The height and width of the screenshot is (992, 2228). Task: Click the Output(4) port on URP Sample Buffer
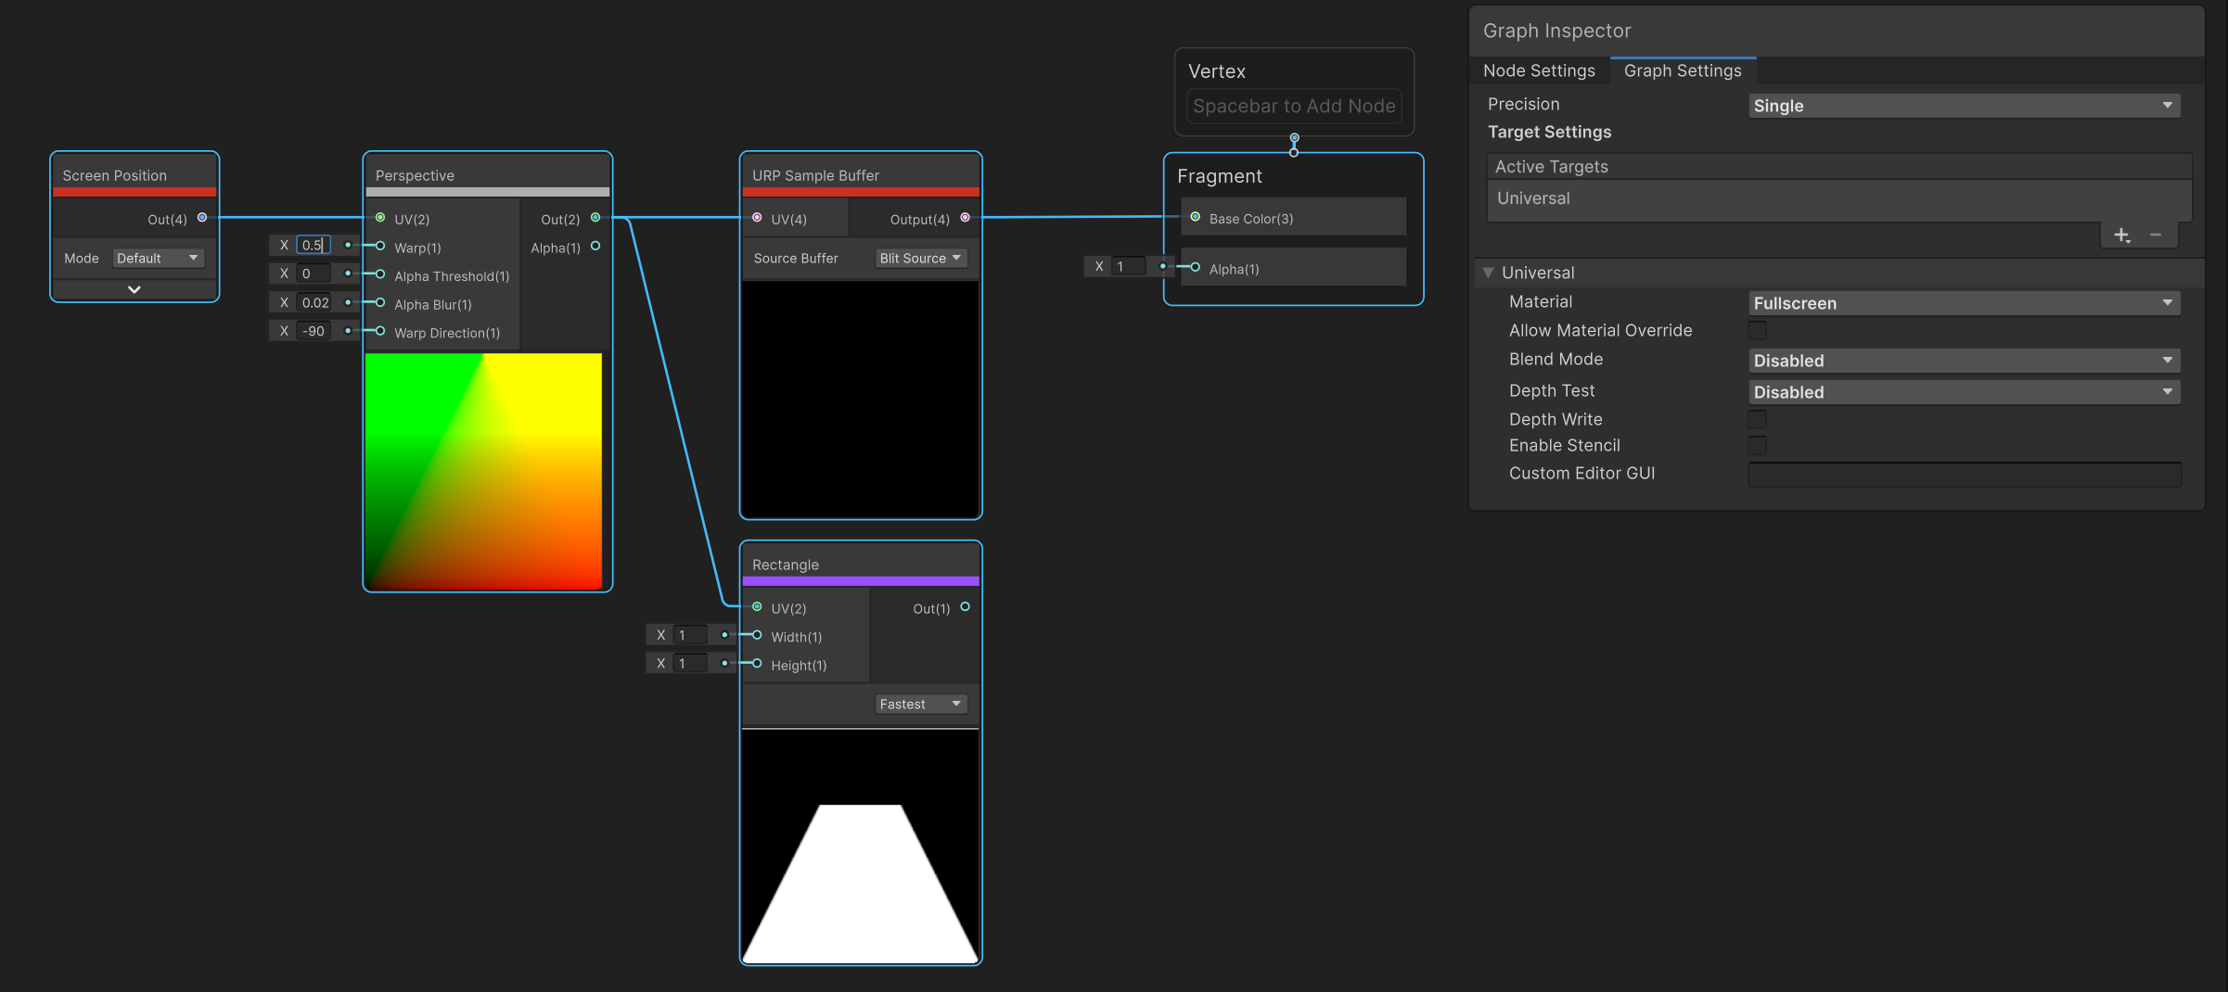966,219
